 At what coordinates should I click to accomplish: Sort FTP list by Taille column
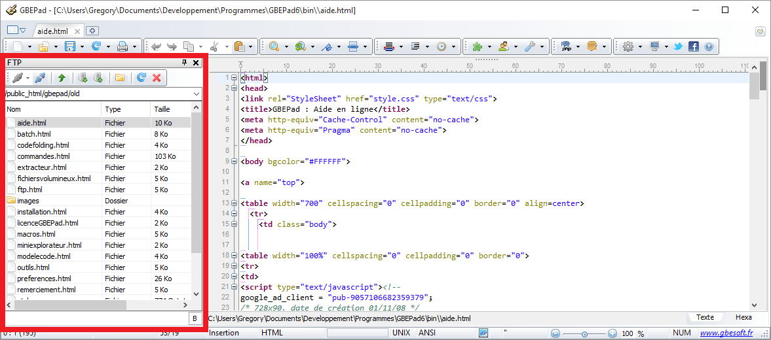170,109
